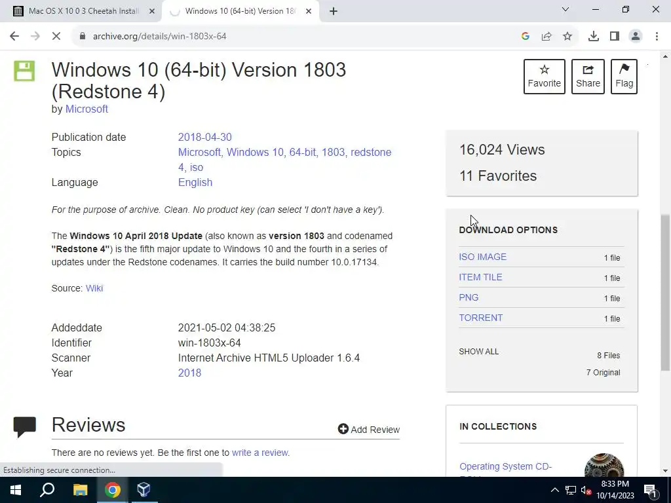Click the Google icon in address bar
671x503 pixels.
click(526, 37)
